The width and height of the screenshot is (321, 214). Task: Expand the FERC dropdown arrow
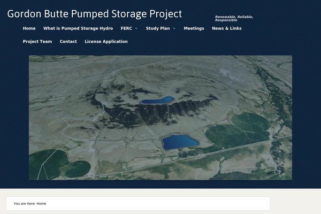coord(136,28)
